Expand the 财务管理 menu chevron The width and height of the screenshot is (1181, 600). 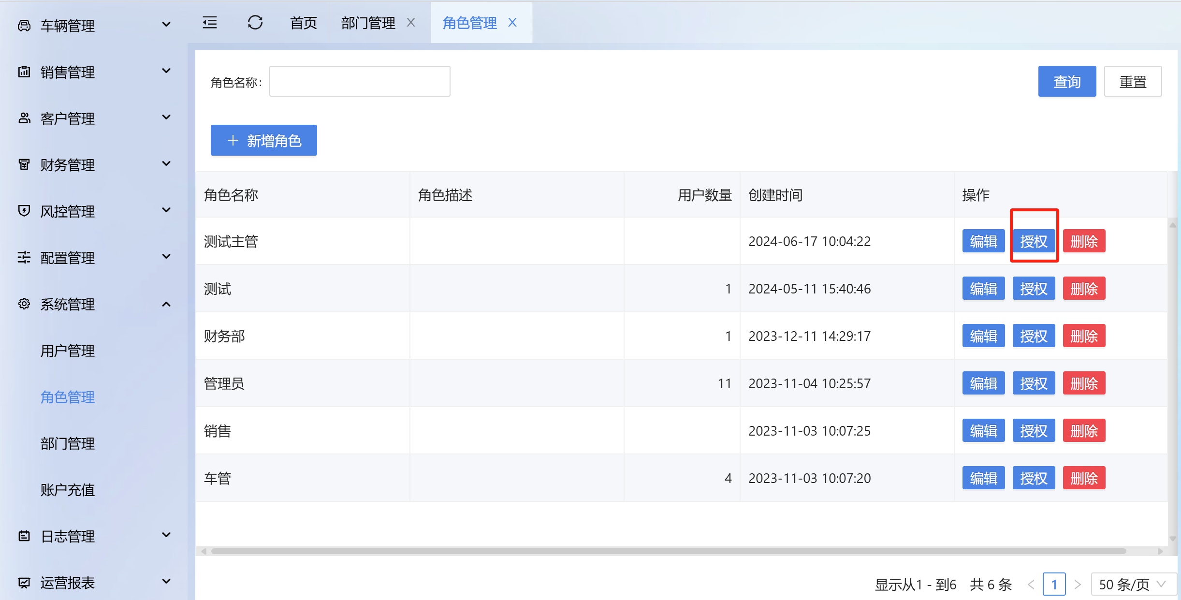click(x=166, y=164)
